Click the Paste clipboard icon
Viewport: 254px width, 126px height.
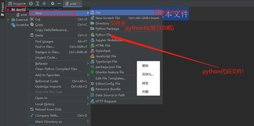pyautogui.click(x=32, y=35)
